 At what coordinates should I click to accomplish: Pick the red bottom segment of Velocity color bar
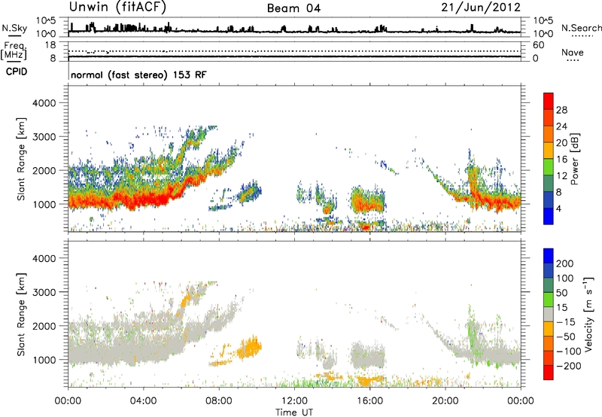(549, 373)
